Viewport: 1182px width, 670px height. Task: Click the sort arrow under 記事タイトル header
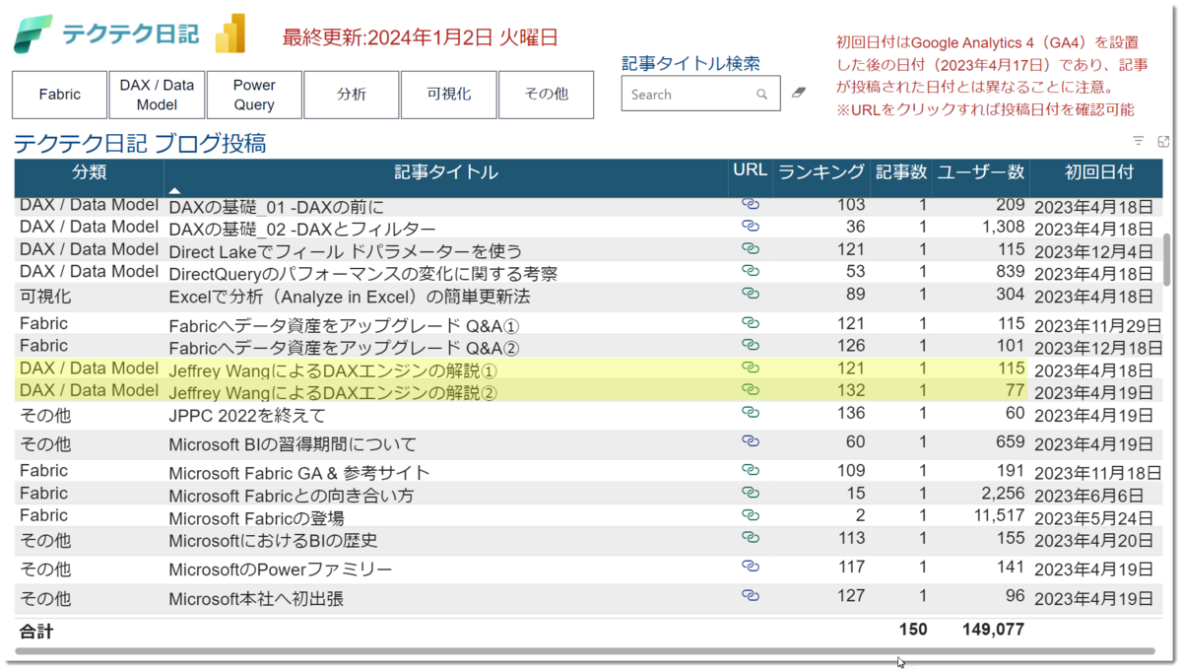(174, 190)
